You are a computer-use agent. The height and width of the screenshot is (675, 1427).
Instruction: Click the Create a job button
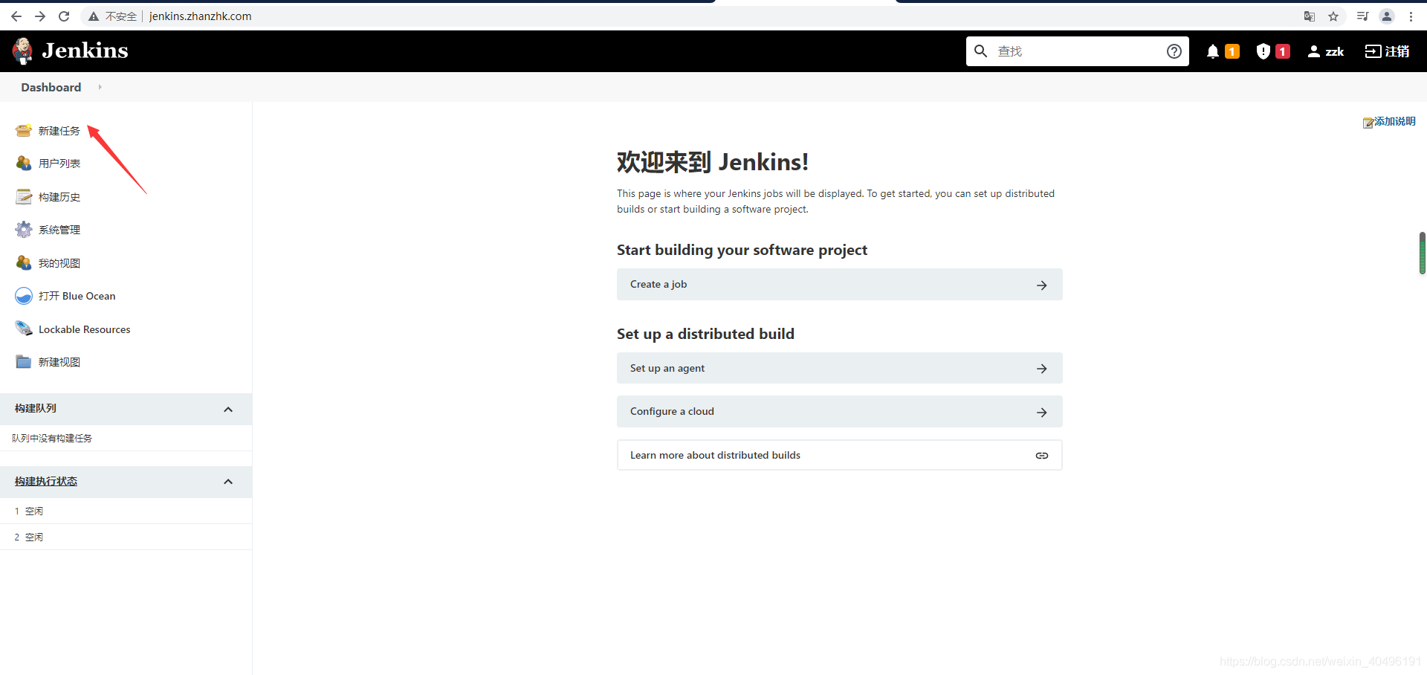coord(839,285)
